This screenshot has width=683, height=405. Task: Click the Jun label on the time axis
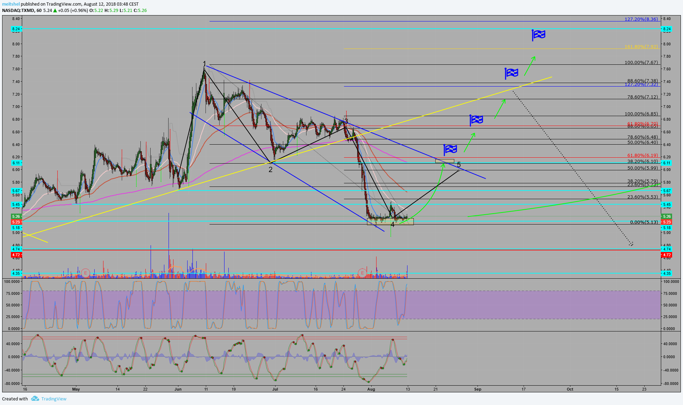[178, 389]
